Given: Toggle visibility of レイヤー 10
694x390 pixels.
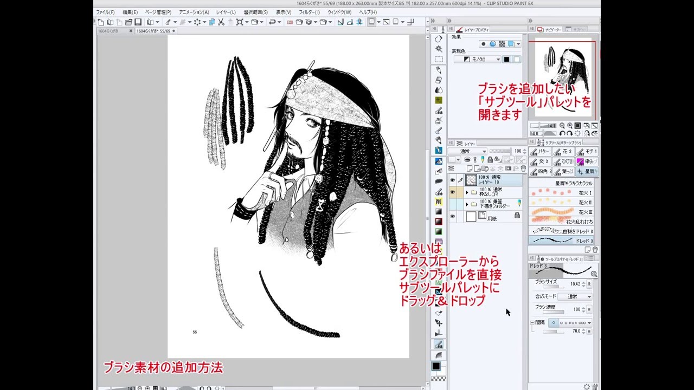Looking at the screenshot, I should [x=452, y=180].
